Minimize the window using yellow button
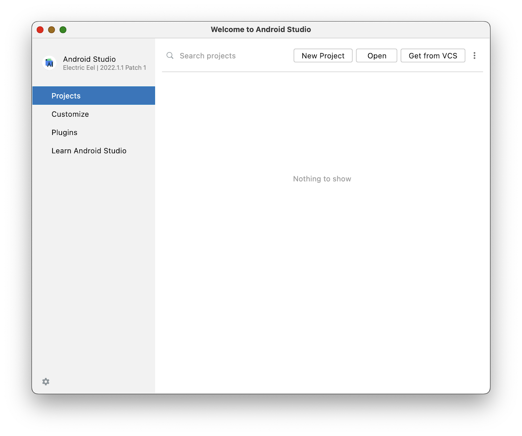This screenshot has width=522, height=436. point(52,30)
